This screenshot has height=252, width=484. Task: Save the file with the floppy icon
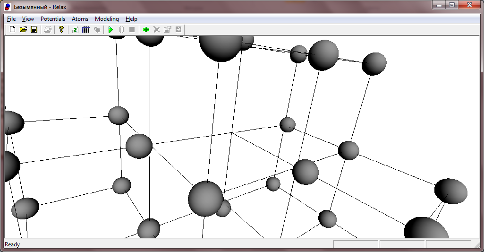pos(34,29)
